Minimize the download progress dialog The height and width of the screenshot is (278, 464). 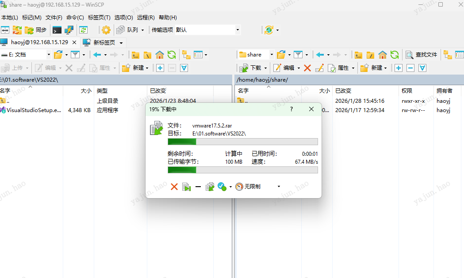click(198, 187)
